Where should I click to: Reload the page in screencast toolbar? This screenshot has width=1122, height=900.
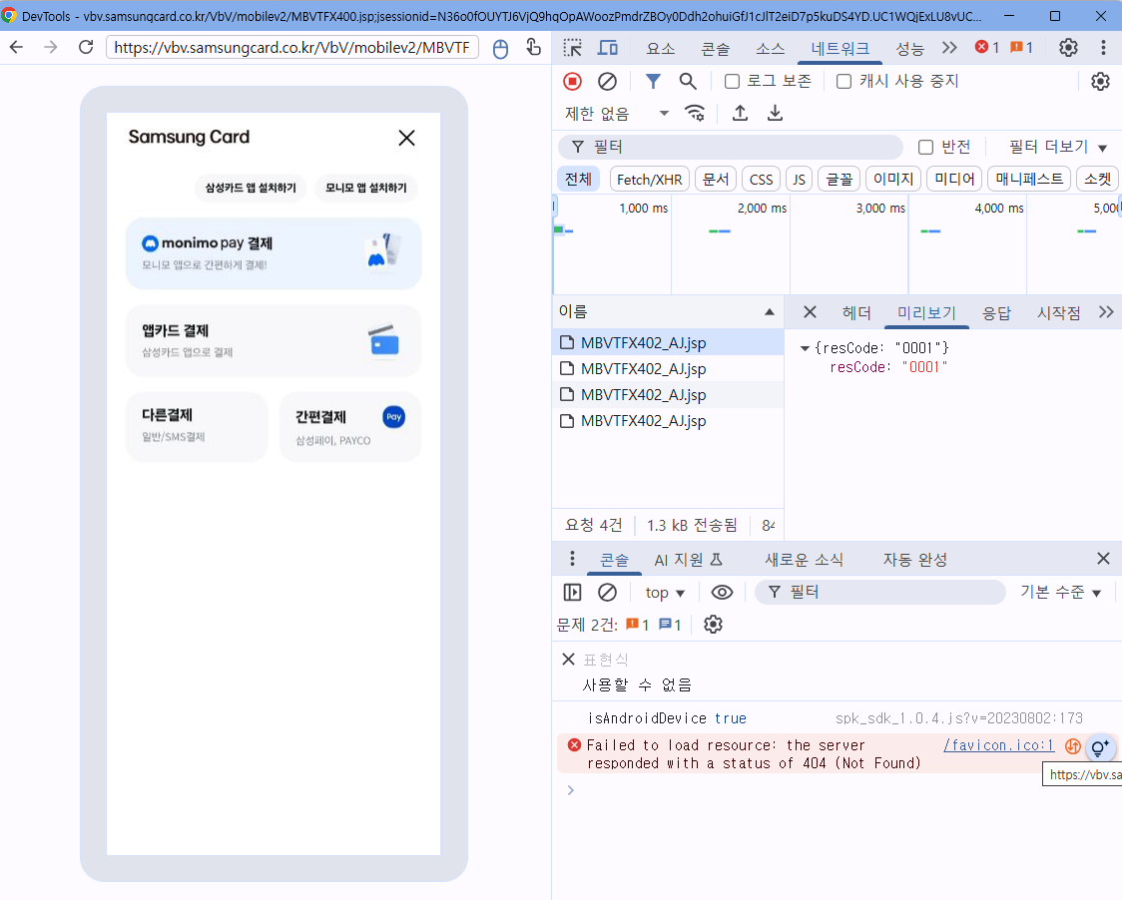point(86,47)
